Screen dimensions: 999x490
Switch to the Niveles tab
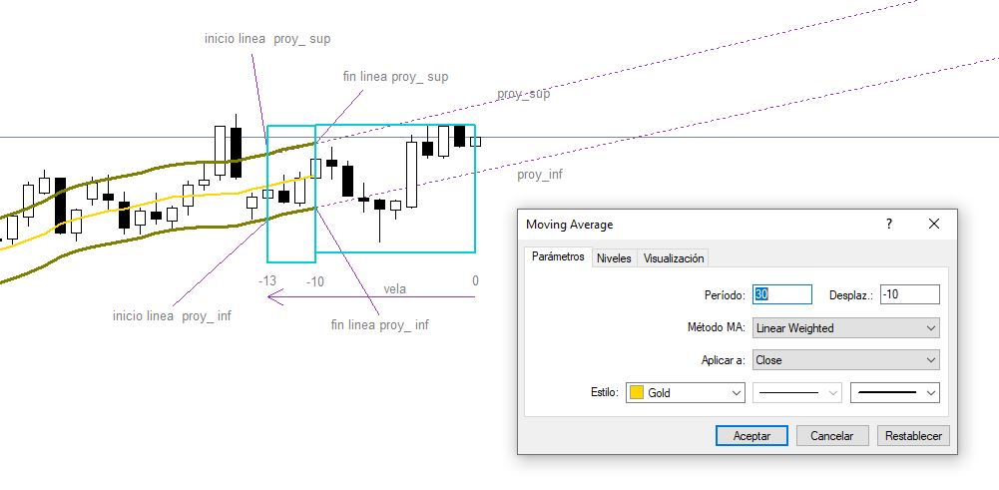click(x=614, y=258)
